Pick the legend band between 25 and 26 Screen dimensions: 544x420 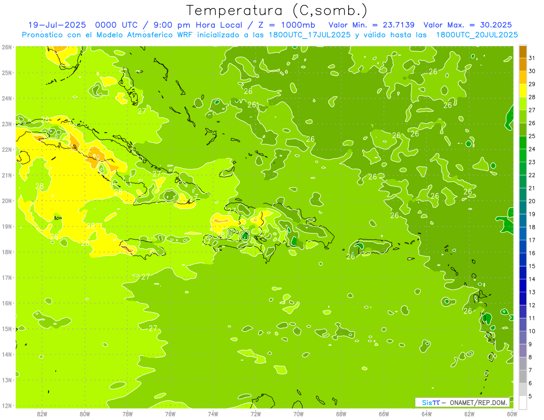click(523, 130)
